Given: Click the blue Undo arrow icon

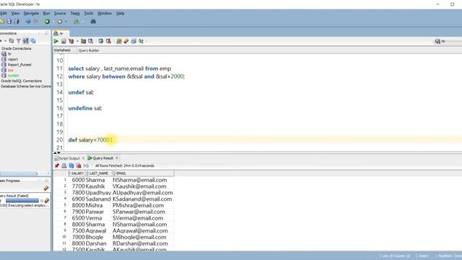Looking at the screenshot, I should pyautogui.click(x=28, y=22).
